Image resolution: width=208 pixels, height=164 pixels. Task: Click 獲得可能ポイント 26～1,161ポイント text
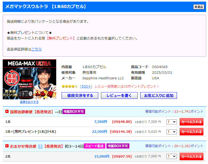pos(174,146)
